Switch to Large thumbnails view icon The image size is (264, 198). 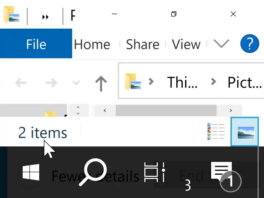(246, 131)
